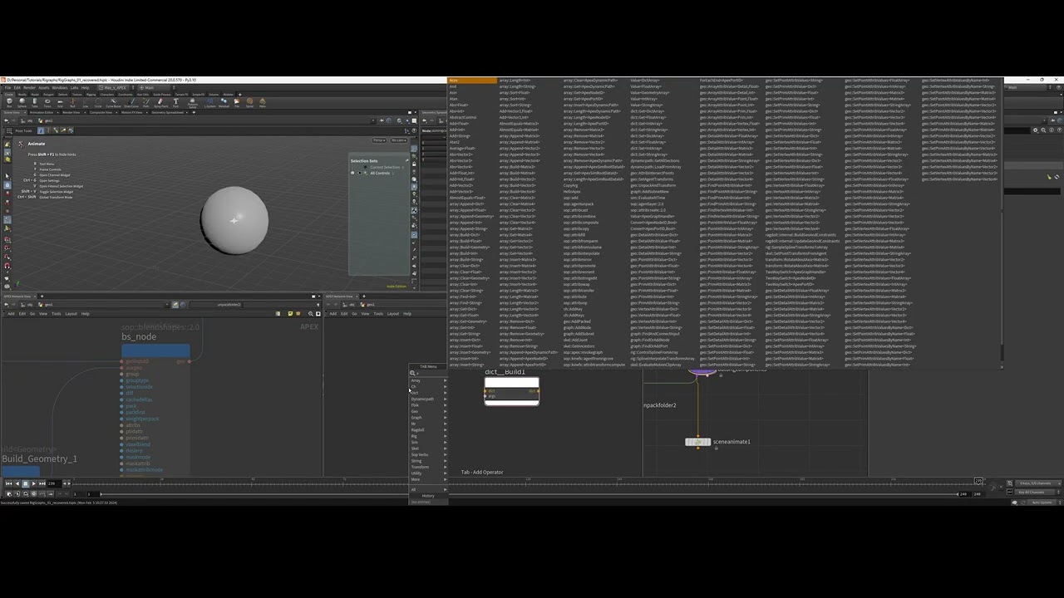Open the No cam dropdown in viewport
This screenshot has width=1064, height=598.
pyautogui.click(x=399, y=140)
